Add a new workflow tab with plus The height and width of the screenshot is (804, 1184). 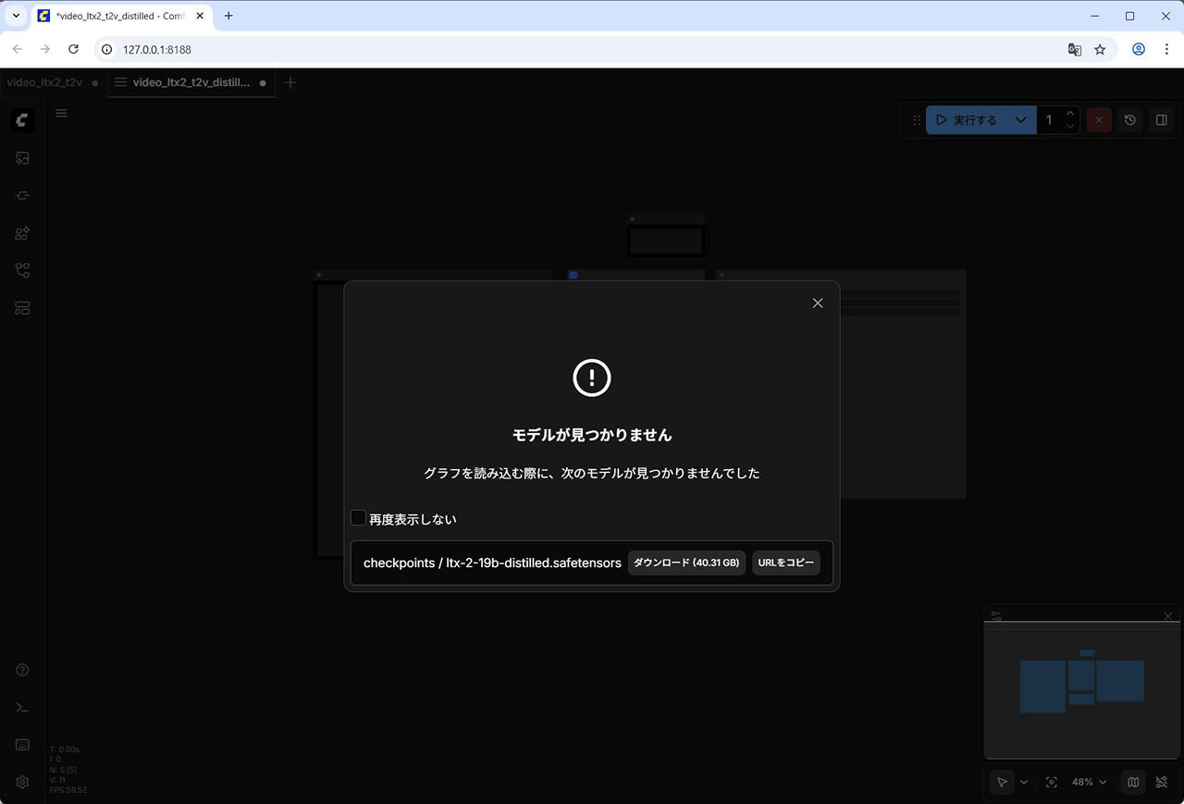(x=290, y=82)
